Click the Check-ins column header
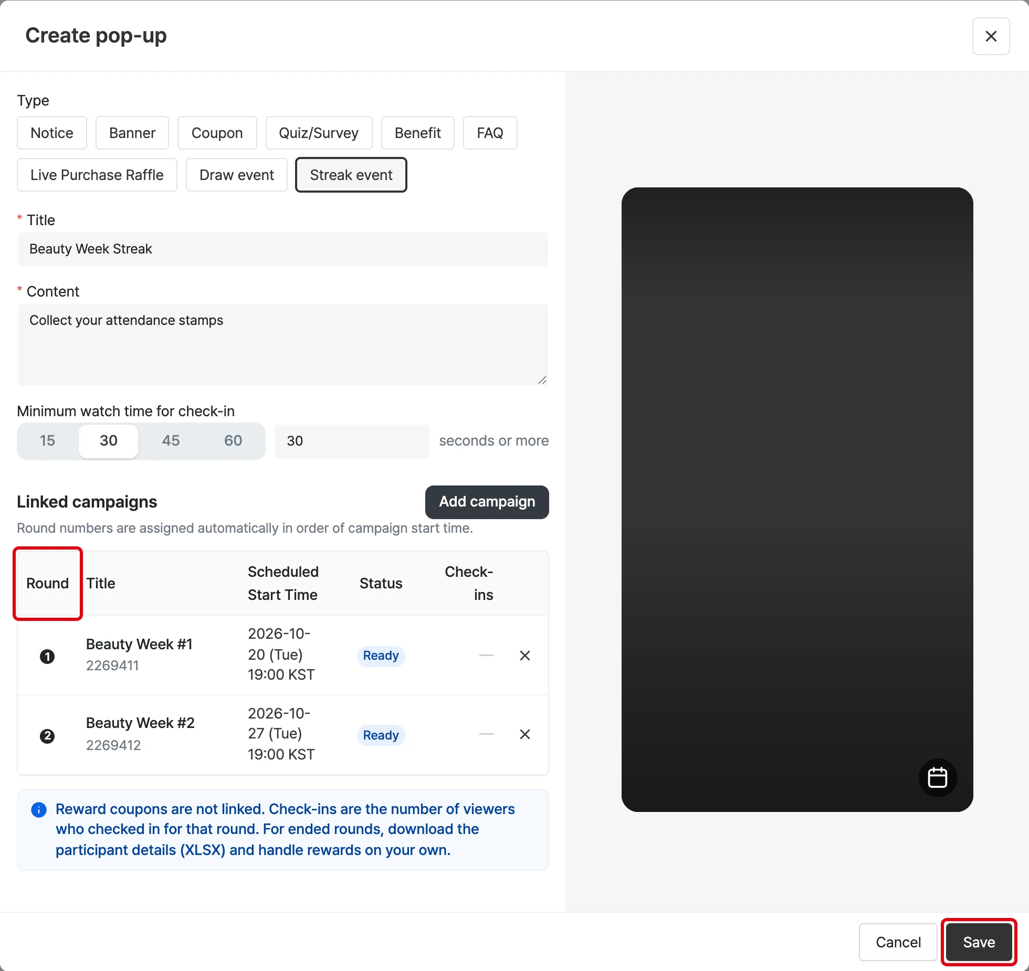The width and height of the screenshot is (1029, 971). click(469, 583)
